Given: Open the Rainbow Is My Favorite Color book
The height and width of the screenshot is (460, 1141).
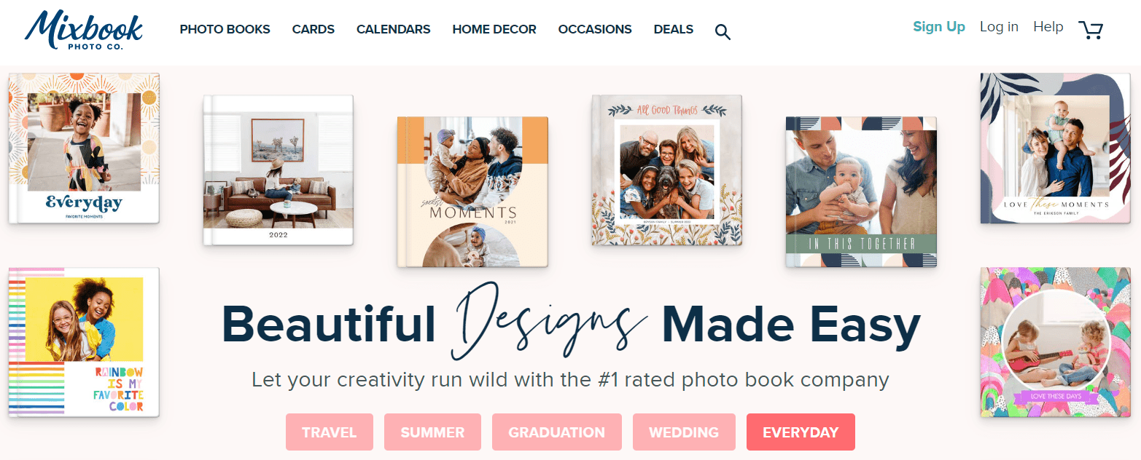Looking at the screenshot, I should coord(84,342).
